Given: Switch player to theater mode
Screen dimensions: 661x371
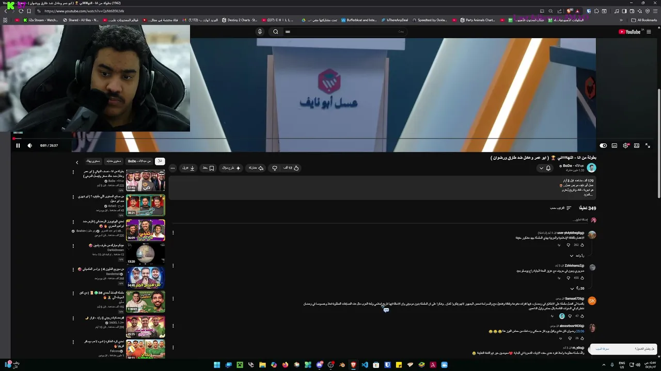Looking at the screenshot, I should tap(637, 146).
